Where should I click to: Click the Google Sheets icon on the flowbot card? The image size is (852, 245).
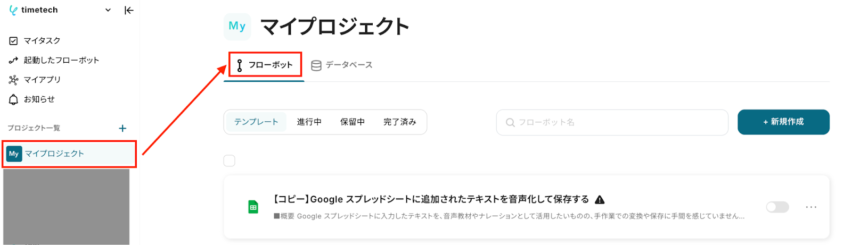pyautogui.click(x=253, y=207)
